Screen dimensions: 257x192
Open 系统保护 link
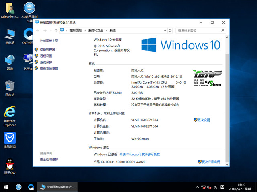[x=46, y=62]
